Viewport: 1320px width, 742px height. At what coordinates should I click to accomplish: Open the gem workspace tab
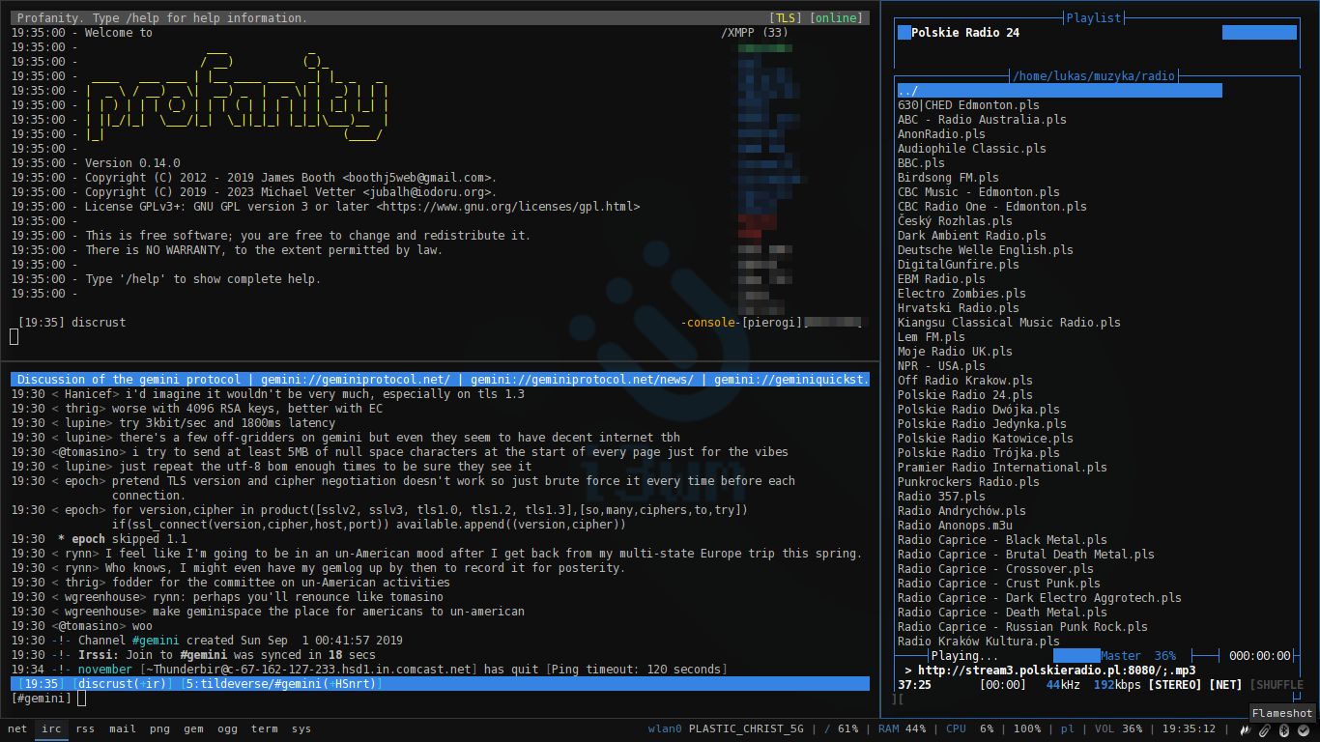coord(193,729)
